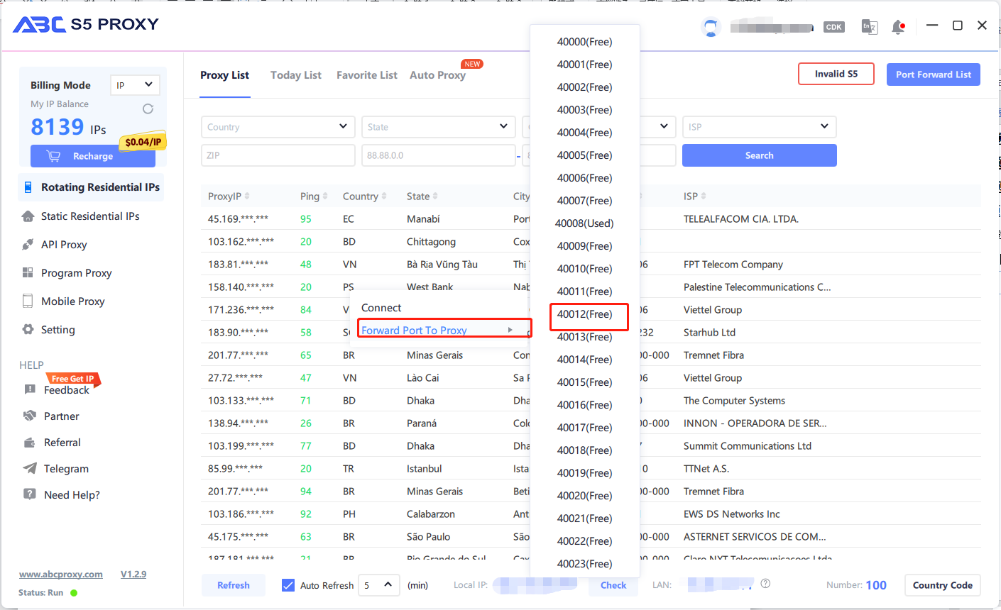Click the Free Get IP badge
The height and width of the screenshot is (610, 1001).
pos(73,379)
